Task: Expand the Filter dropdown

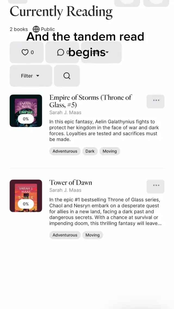Action: coord(31,76)
